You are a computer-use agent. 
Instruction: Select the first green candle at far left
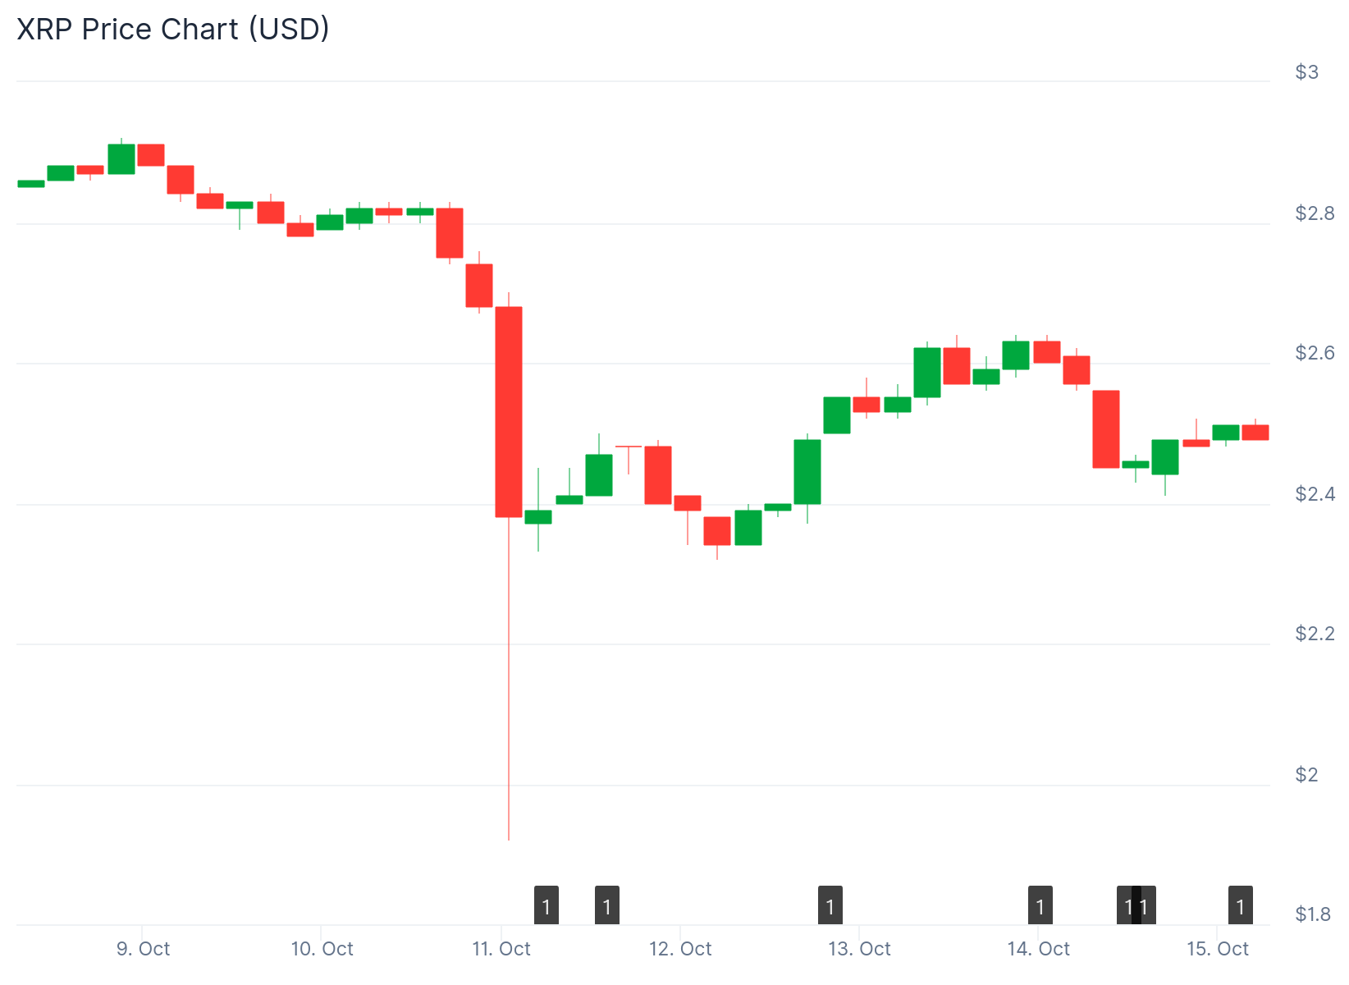(31, 184)
